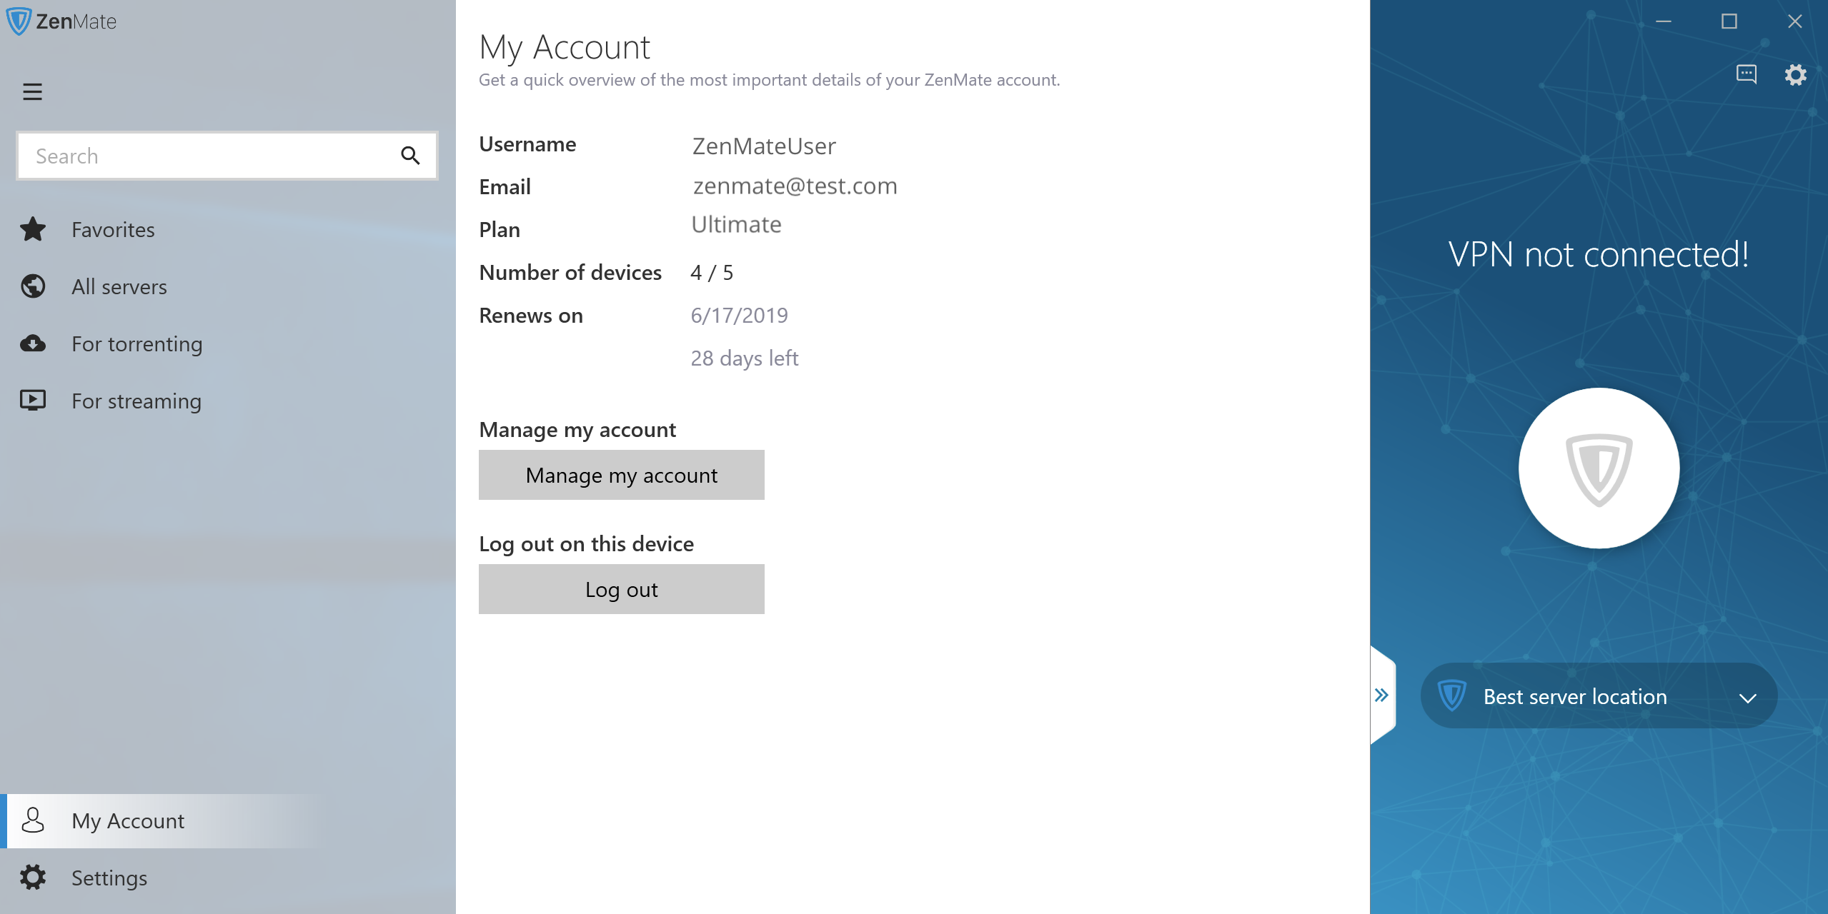1828x914 pixels.
Task: Click the email zenmate@test.com
Action: 795,186
